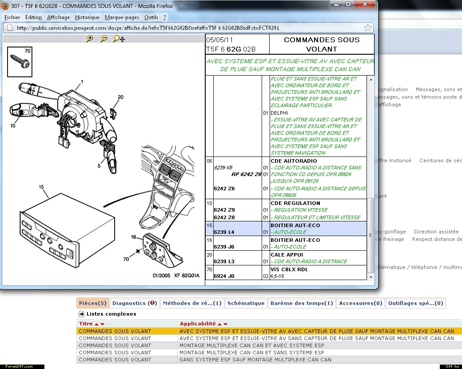
Task: Sort Titre column ascending arrow
Action: (97, 324)
